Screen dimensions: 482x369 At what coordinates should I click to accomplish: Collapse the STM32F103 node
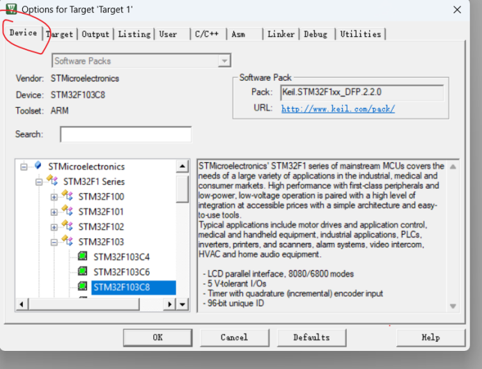click(x=54, y=242)
